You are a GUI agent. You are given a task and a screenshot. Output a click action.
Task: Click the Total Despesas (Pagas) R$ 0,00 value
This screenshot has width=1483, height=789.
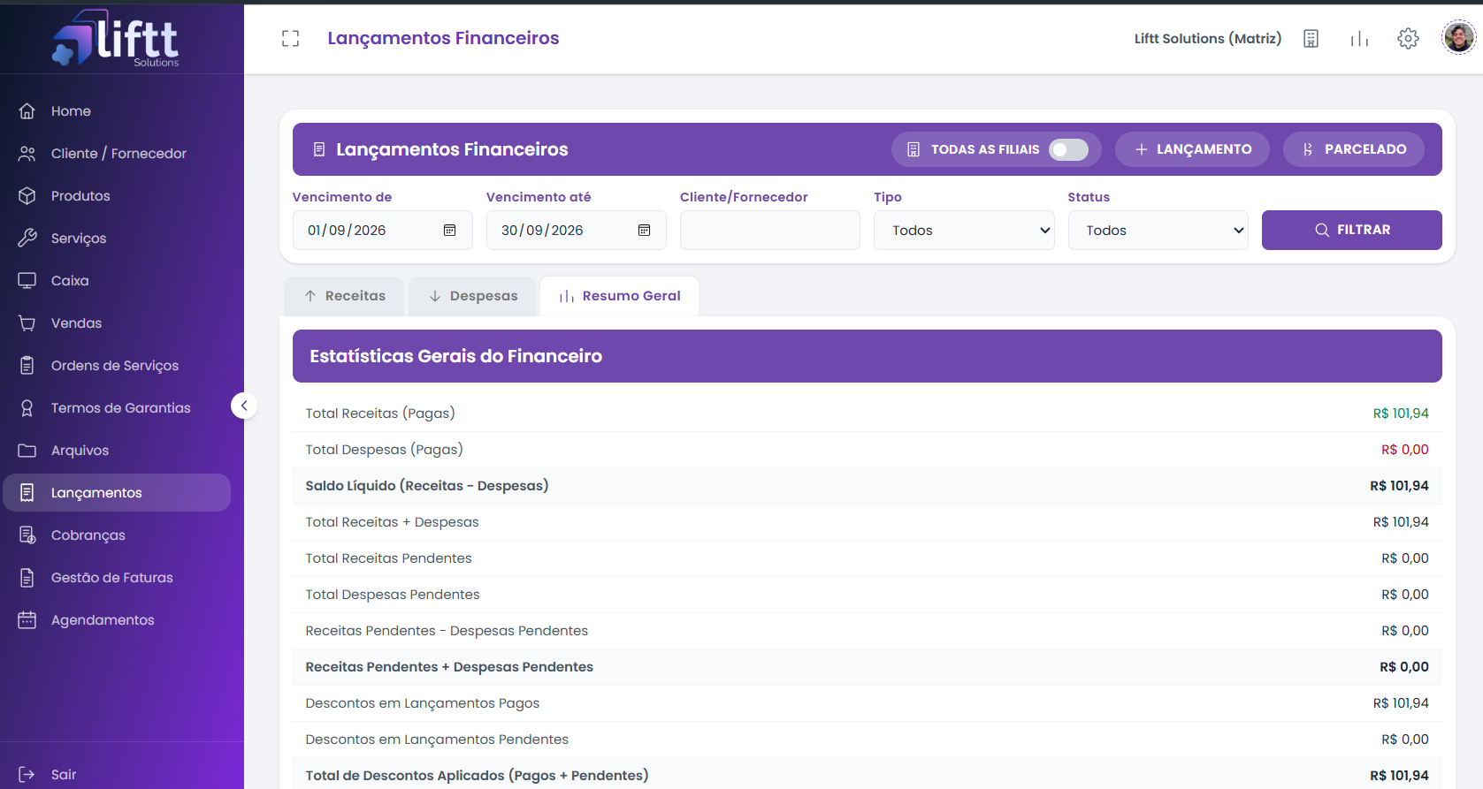[1405, 450]
